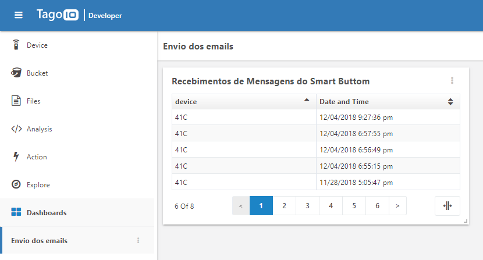
Task: Open the Analysis menu item
Action: (39, 129)
